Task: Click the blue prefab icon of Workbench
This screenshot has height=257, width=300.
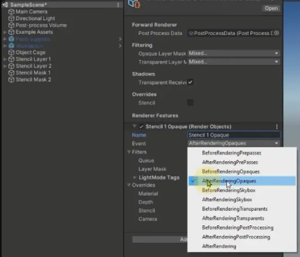Action: (11, 46)
